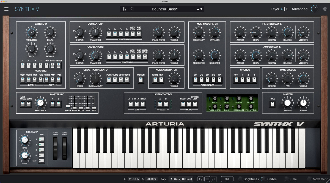Viewport: 330px width, 183px height.
Task: Switch to Layer B in top bar
Action: (287, 9)
